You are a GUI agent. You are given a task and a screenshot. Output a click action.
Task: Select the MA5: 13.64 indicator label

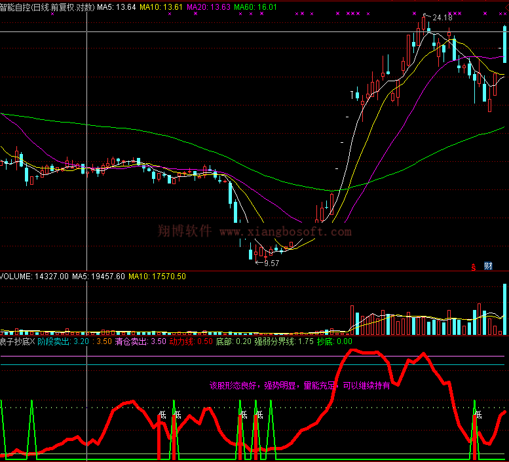point(116,7)
